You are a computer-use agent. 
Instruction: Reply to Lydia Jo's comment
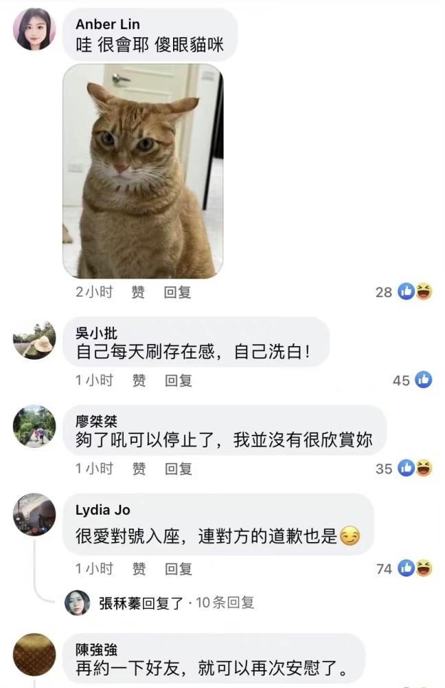click(x=179, y=569)
